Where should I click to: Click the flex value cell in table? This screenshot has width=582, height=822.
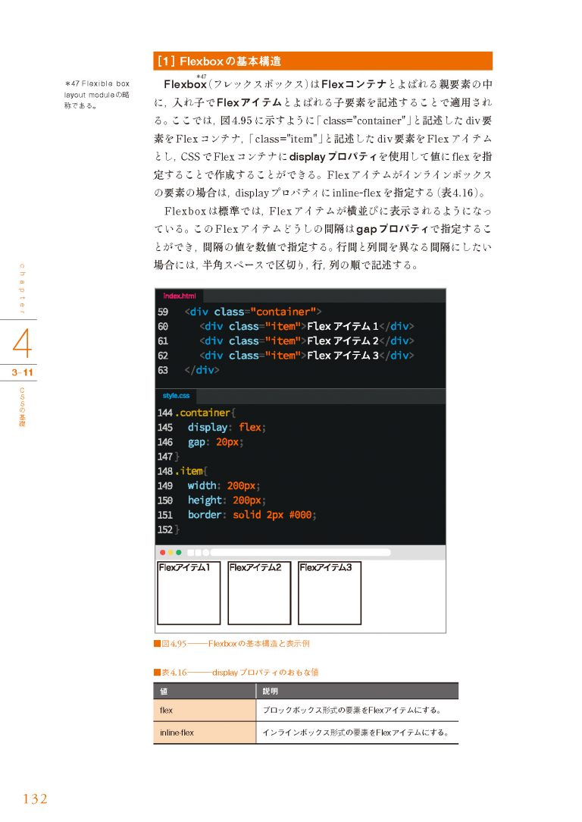pos(205,711)
